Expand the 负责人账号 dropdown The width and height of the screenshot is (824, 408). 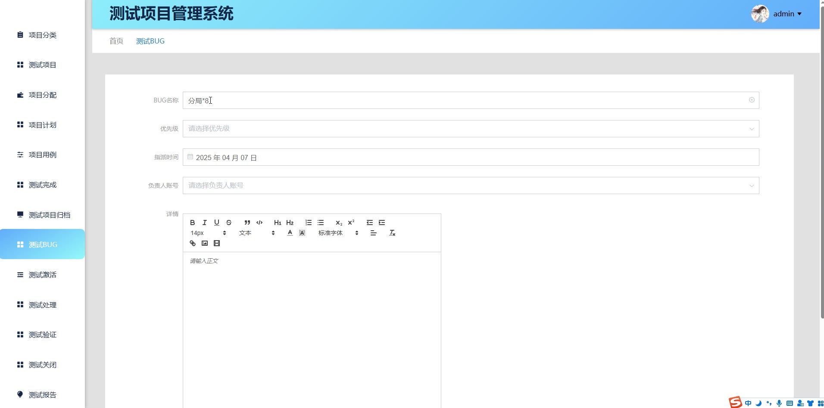point(471,185)
